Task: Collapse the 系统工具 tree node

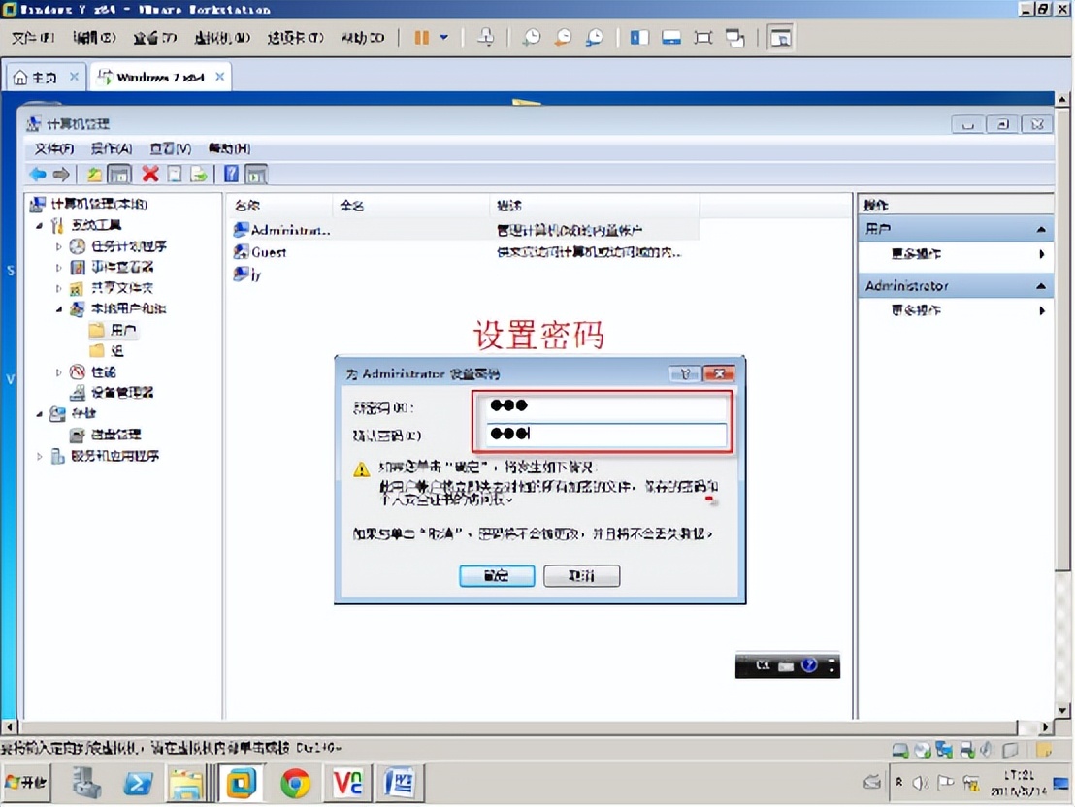Action: 40,225
